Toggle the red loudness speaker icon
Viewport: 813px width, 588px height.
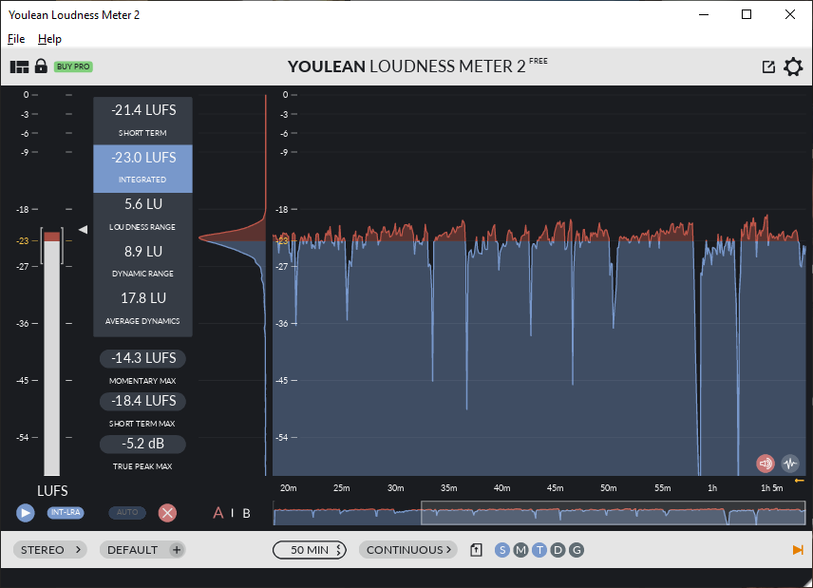point(766,463)
